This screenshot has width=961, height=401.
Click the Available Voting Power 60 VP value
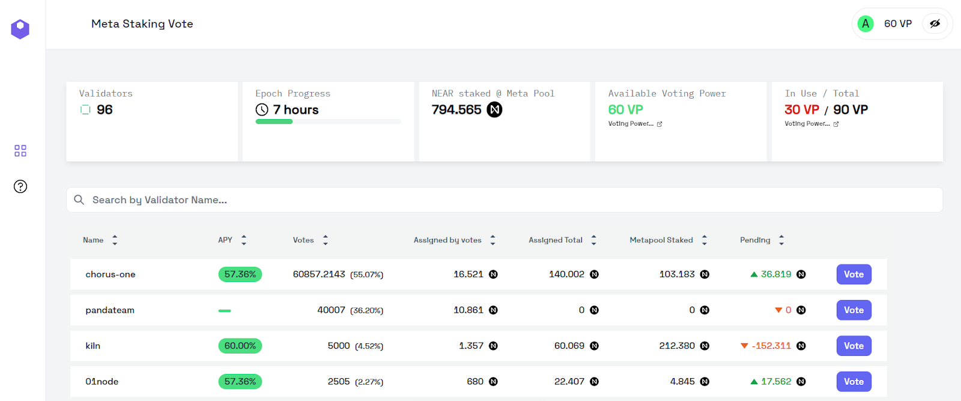[626, 110]
